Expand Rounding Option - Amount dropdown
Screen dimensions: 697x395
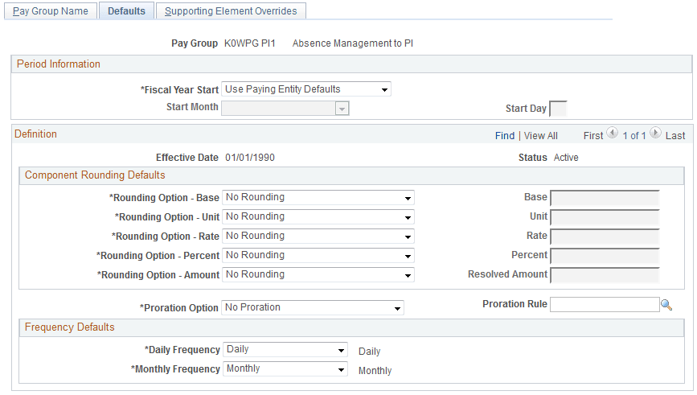318,274
